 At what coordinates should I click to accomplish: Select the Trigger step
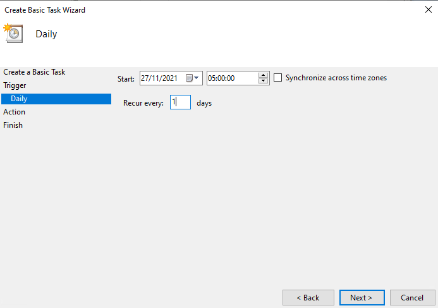(x=15, y=85)
